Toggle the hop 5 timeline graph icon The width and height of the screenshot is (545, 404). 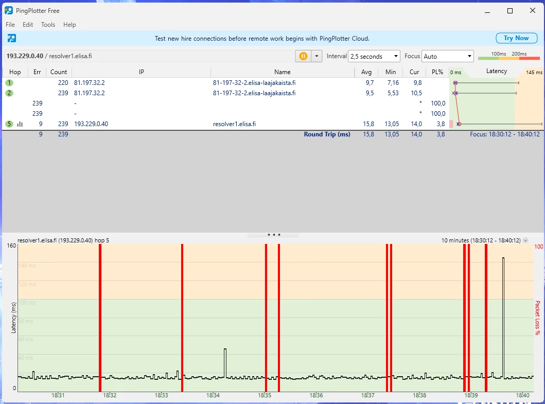click(20, 124)
